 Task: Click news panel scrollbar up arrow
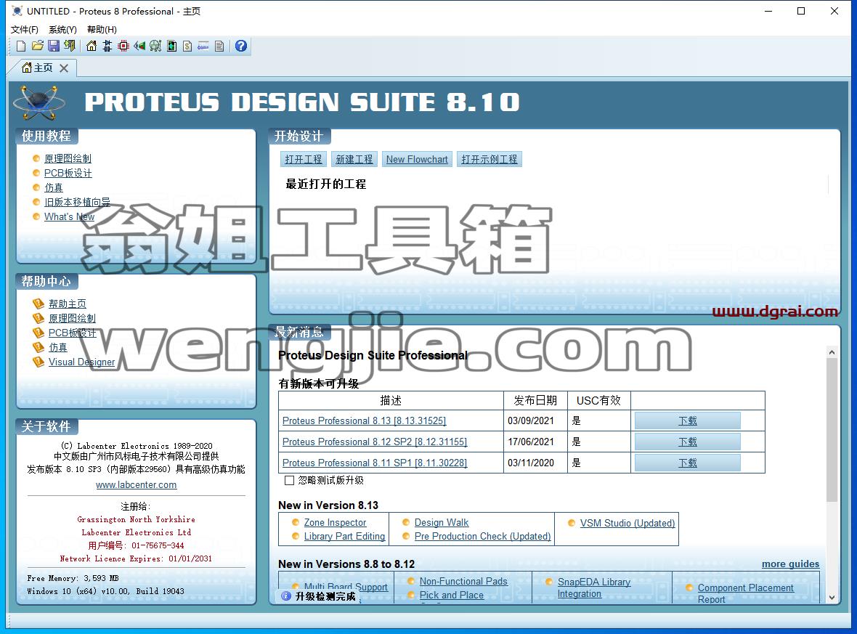tap(832, 352)
